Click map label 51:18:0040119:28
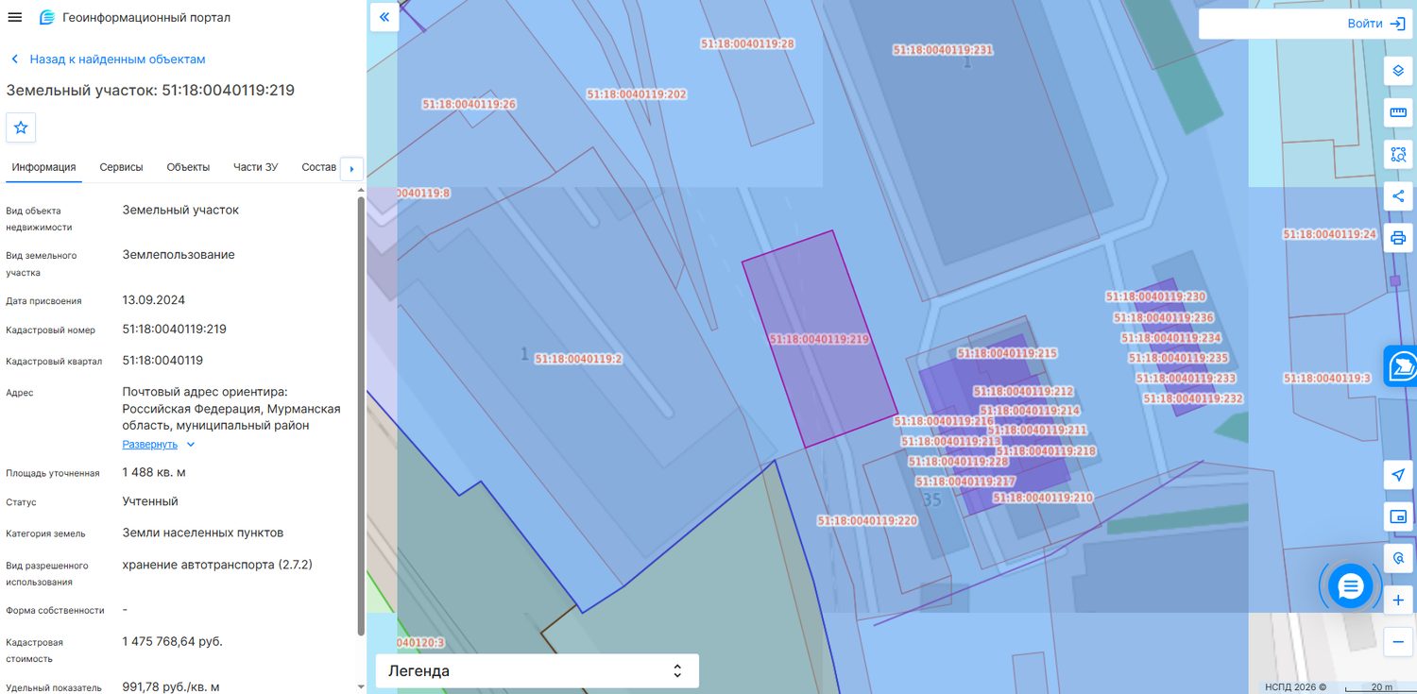Image resolution: width=1417 pixels, height=694 pixels. [x=748, y=43]
